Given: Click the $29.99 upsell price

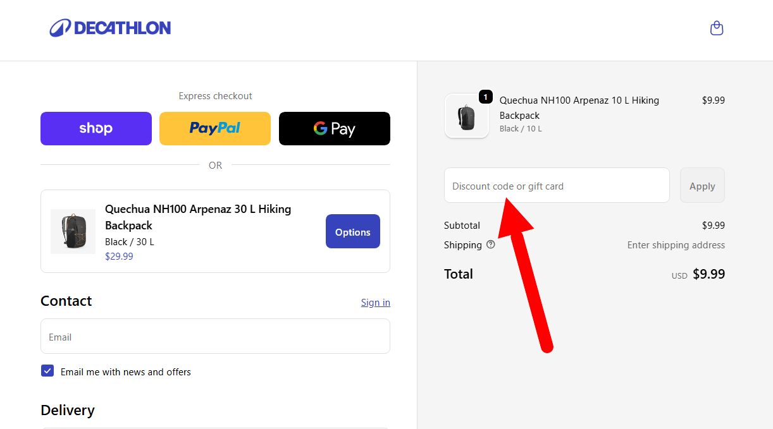Looking at the screenshot, I should (x=119, y=256).
